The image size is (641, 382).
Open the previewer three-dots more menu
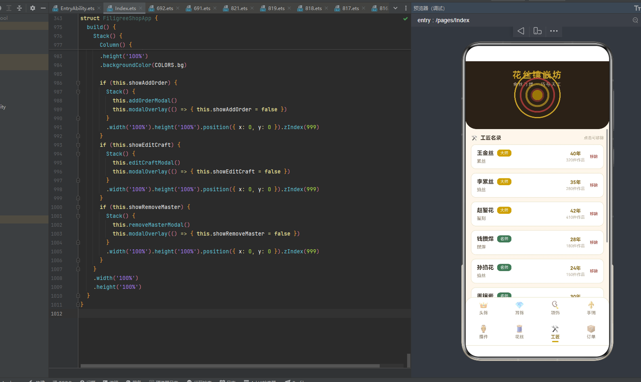click(554, 31)
